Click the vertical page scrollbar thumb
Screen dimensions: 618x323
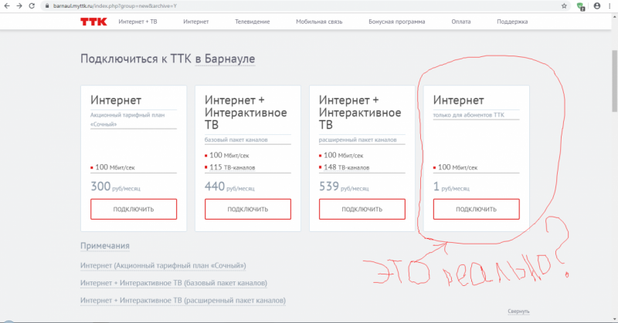(614, 81)
